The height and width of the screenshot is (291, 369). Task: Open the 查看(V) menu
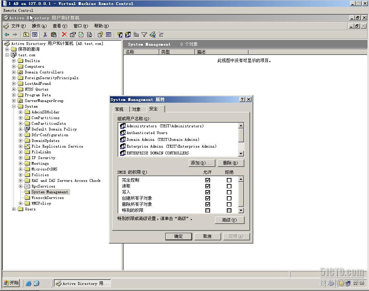tap(60, 26)
